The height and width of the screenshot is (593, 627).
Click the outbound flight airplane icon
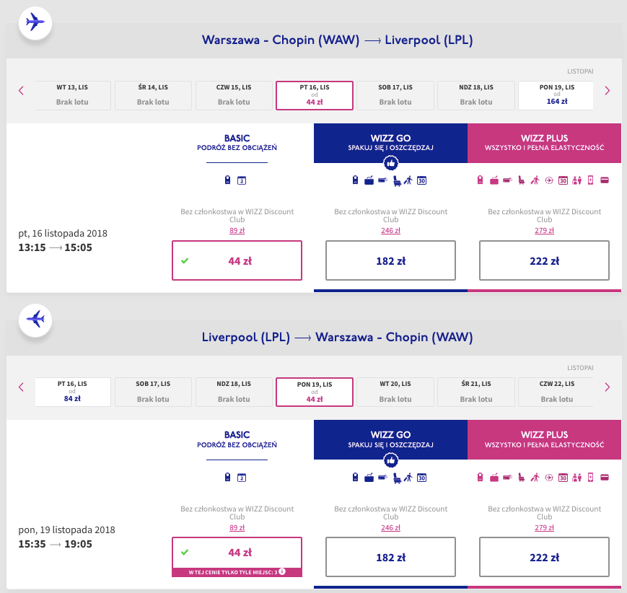(x=35, y=22)
